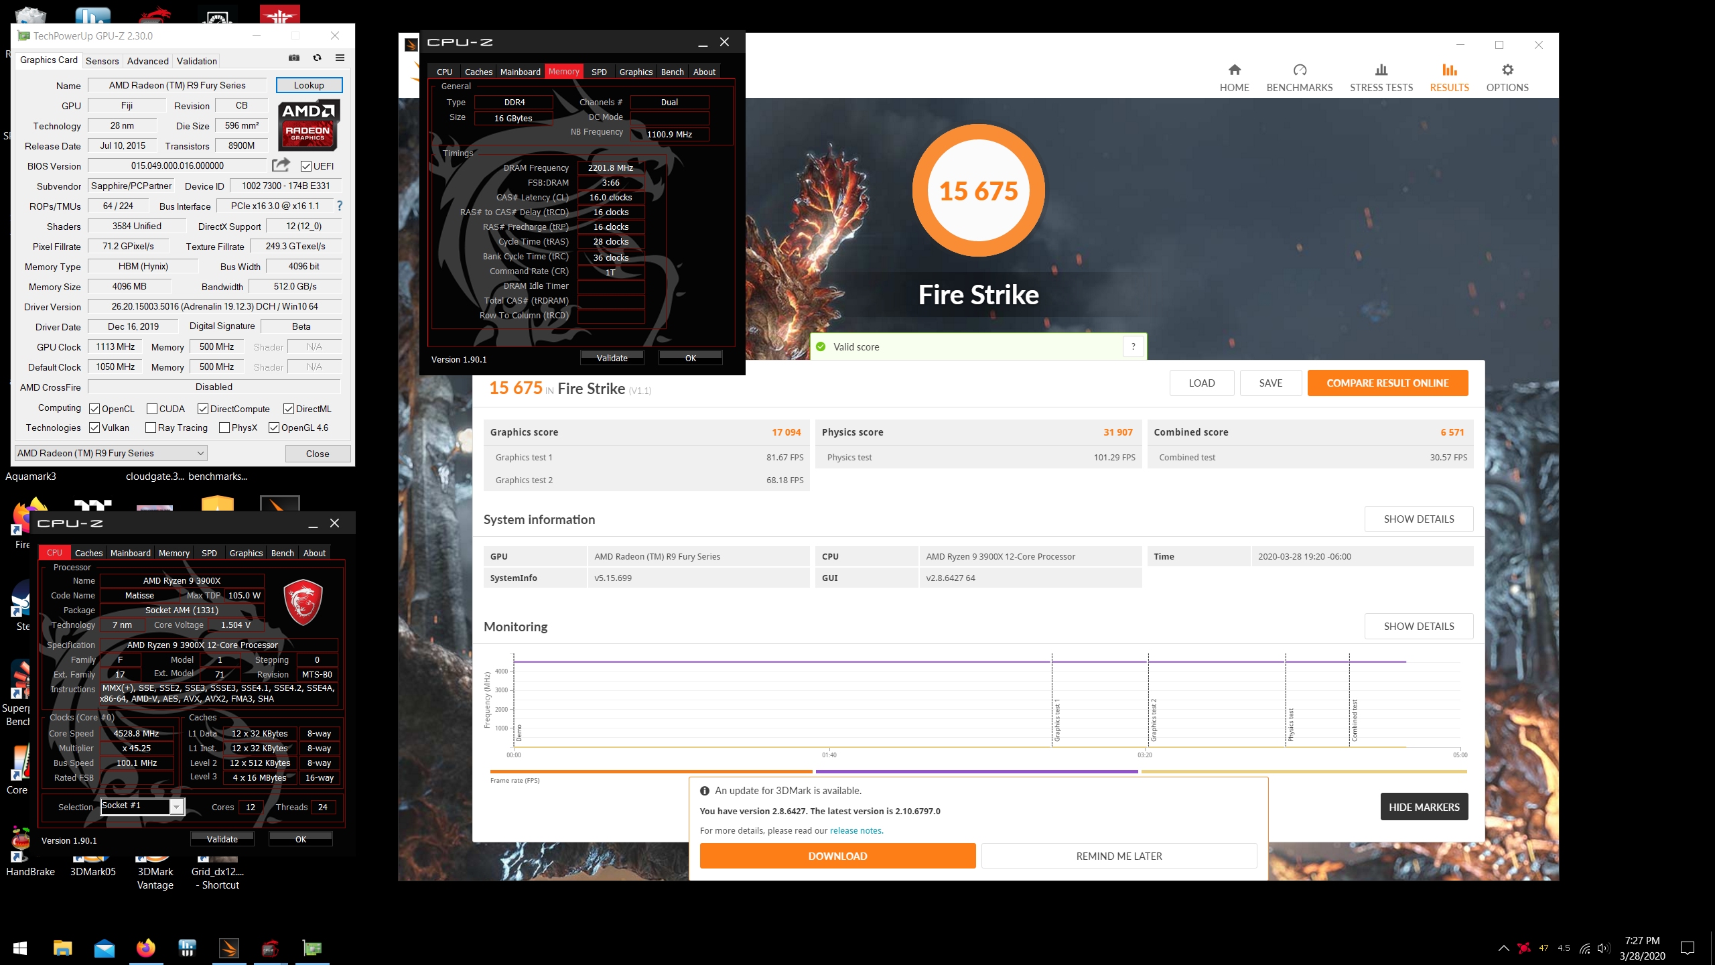1715x965 pixels.
Task: Click SAVE button in 3DMark
Action: click(1270, 383)
